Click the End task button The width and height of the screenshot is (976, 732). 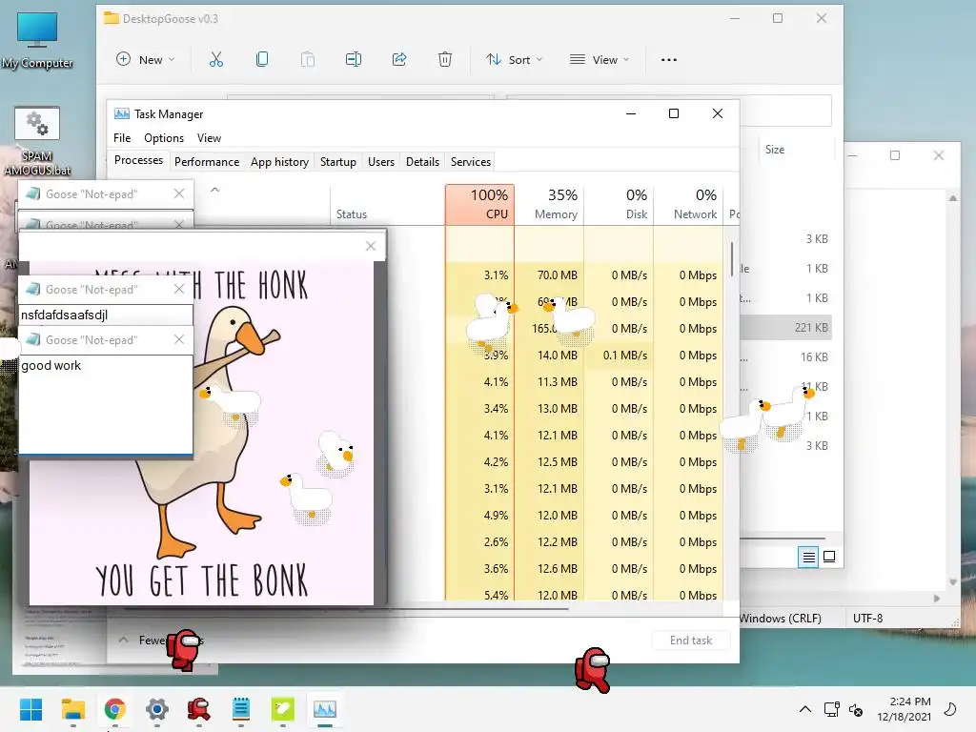coord(691,640)
